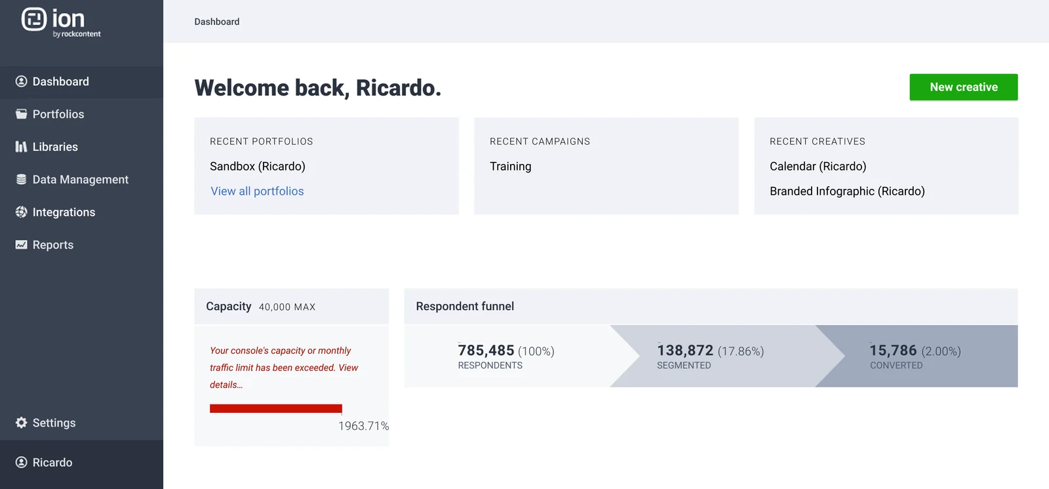Viewport: 1049px width, 489px height.
Task: Click the Data Management icon
Action: tap(22, 180)
